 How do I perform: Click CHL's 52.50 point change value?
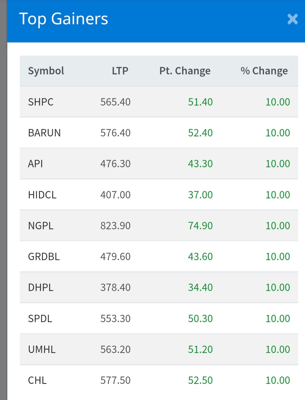201,380
